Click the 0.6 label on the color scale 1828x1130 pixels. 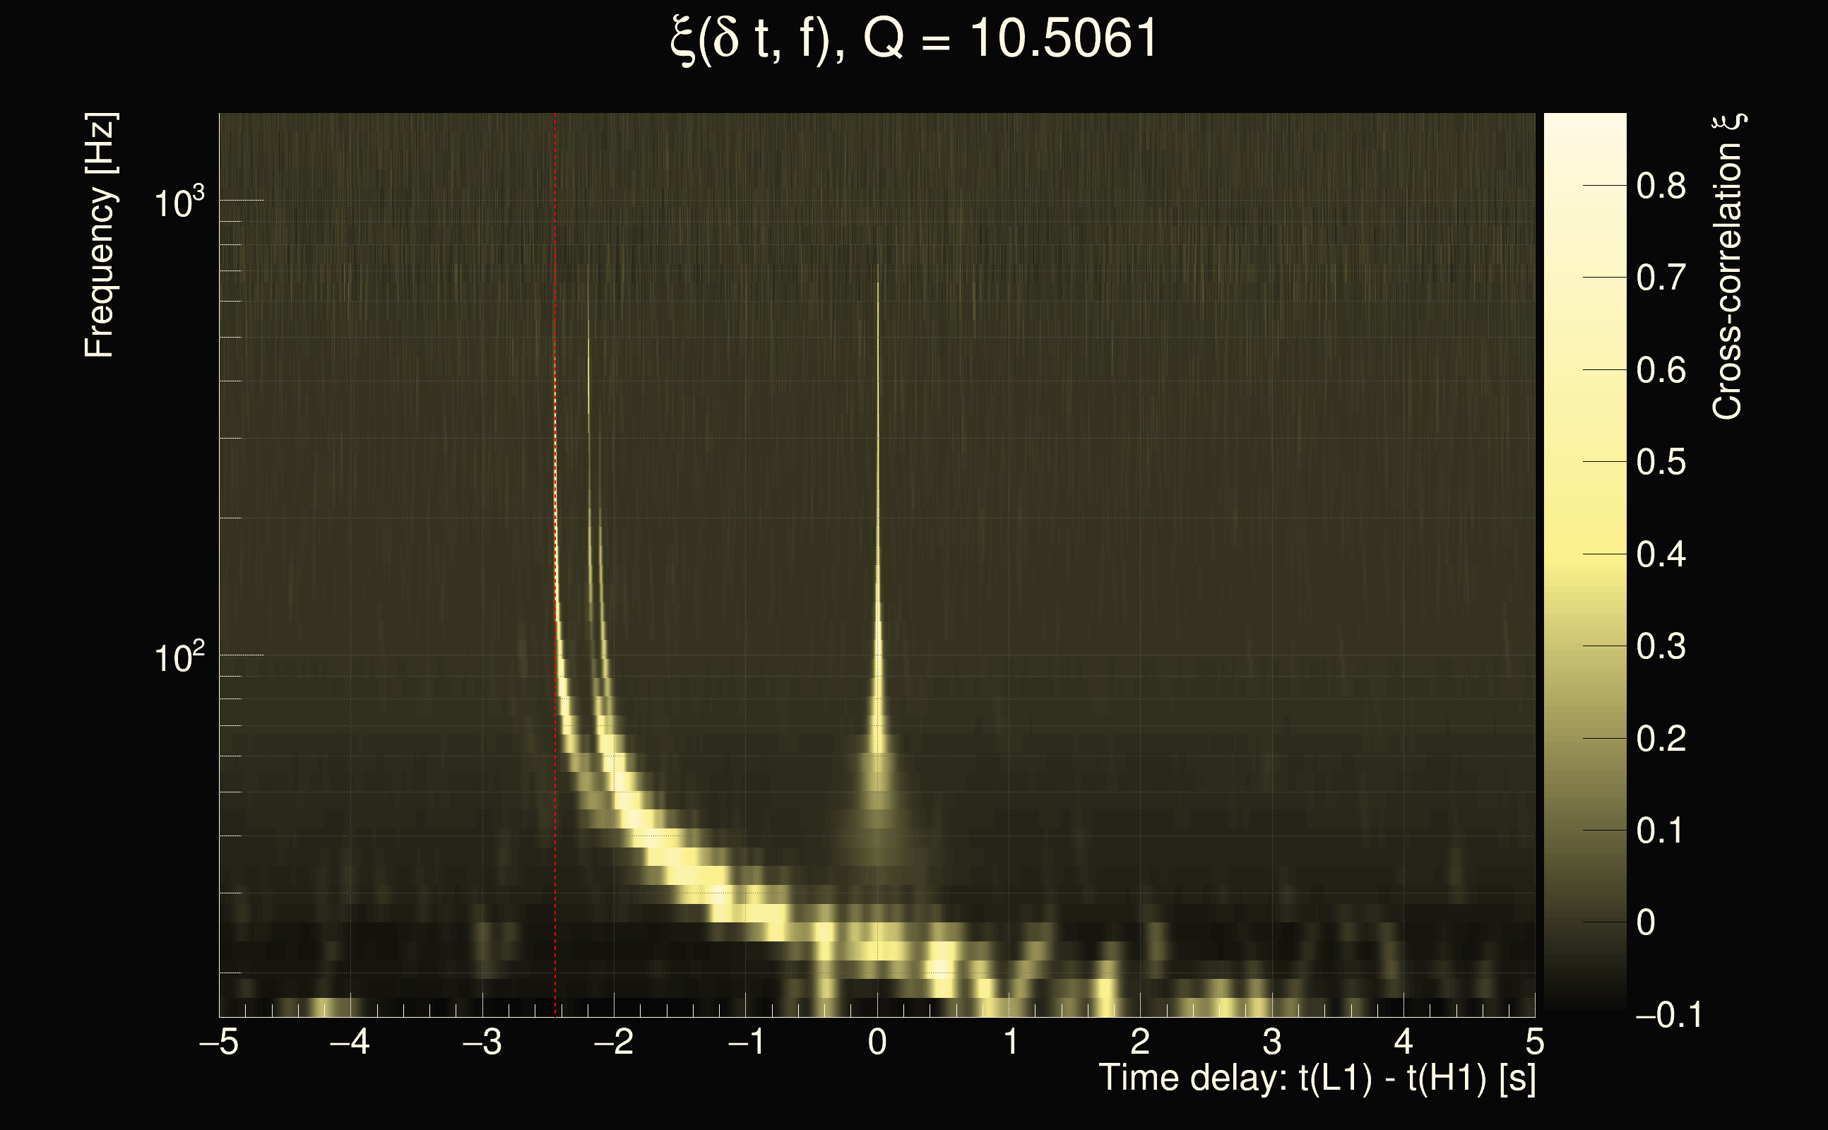click(1661, 370)
